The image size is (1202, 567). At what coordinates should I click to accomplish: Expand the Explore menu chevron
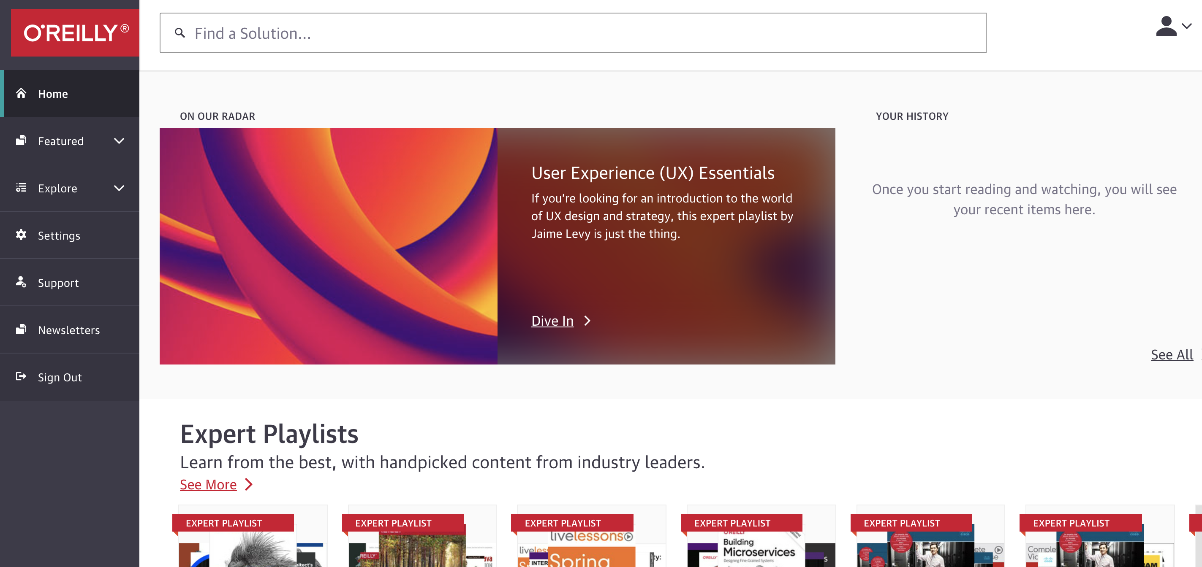[119, 188]
